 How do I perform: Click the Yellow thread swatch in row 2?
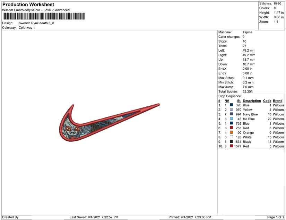tap(231, 109)
